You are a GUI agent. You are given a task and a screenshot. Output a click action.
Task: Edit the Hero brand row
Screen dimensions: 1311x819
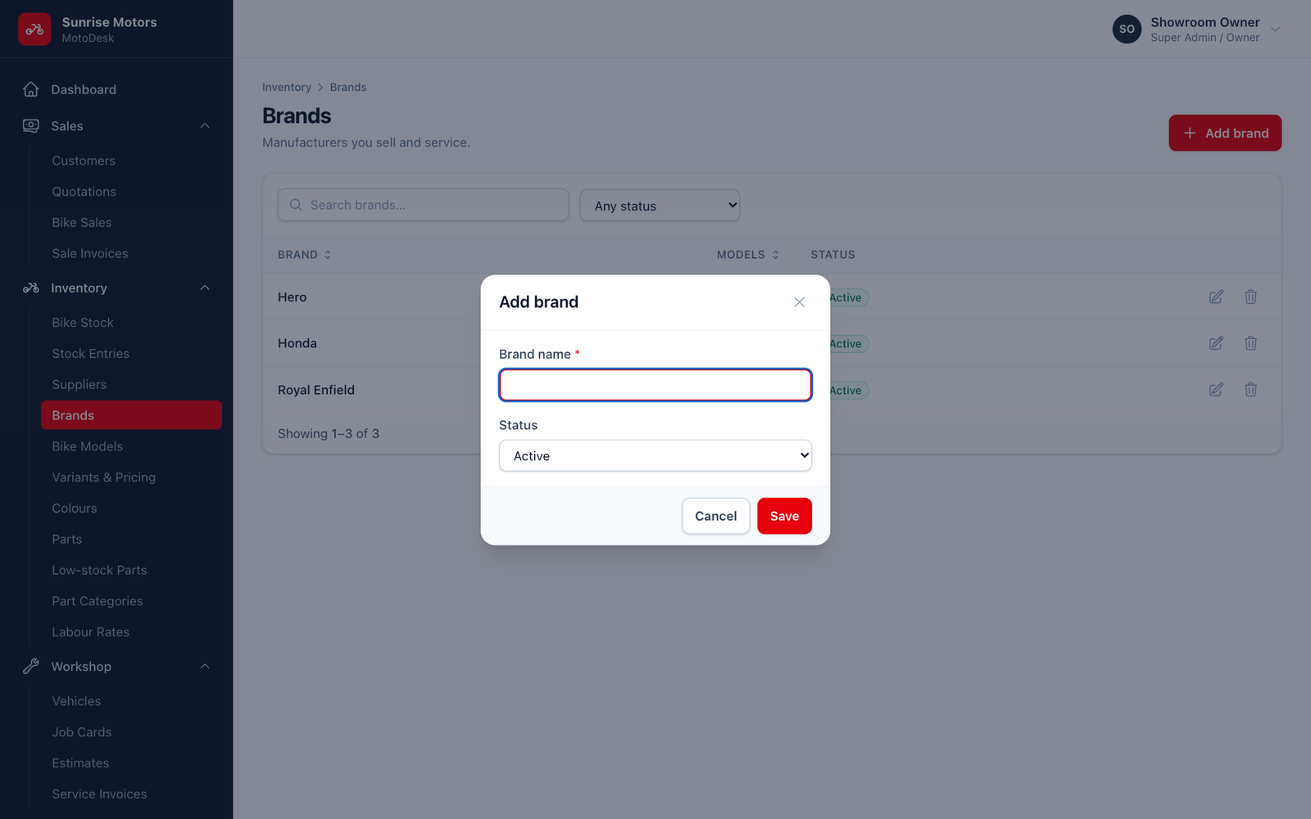(x=1216, y=296)
